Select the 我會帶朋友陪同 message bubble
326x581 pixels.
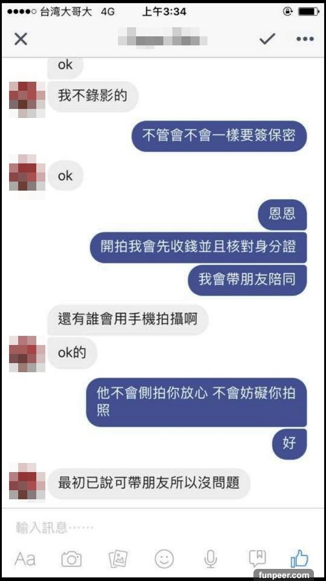pos(247,280)
